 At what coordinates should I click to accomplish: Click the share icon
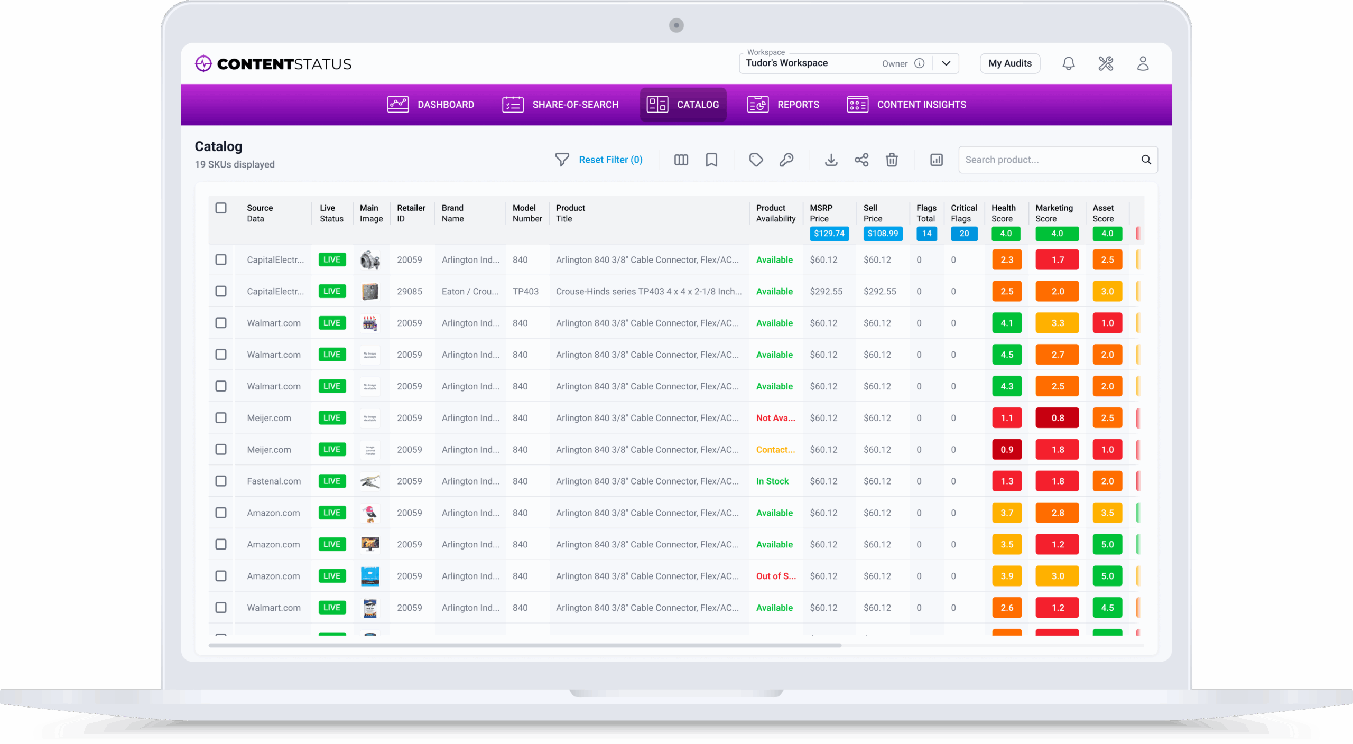point(861,160)
